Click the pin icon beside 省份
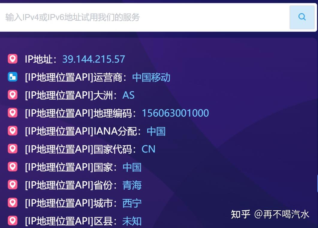 pos(13,185)
